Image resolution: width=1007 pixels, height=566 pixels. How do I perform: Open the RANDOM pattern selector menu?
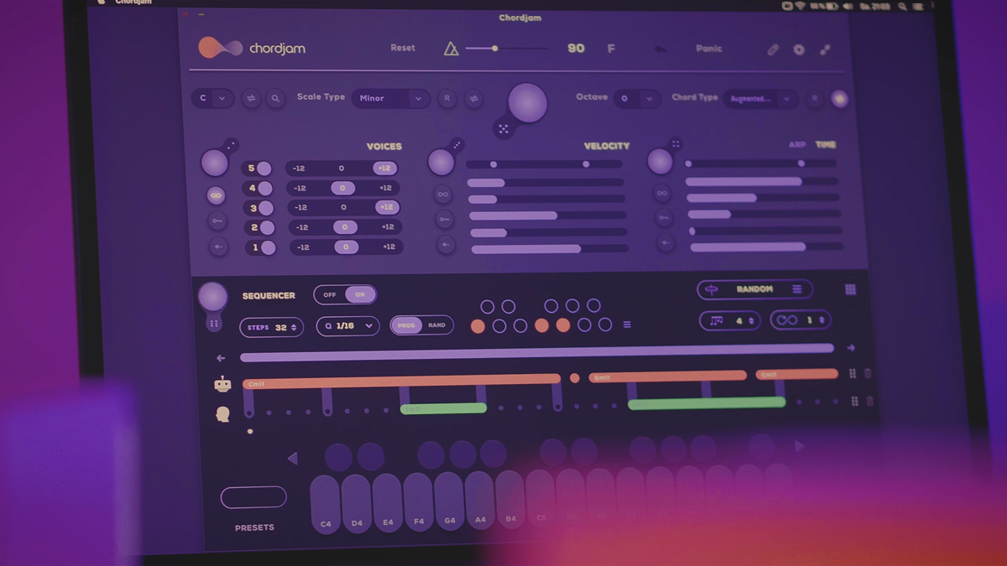tap(754, 289)
